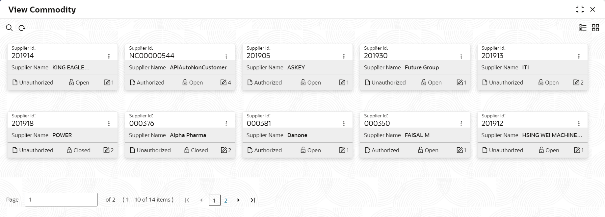
Task: Go to page 2 of results
Action: [x=226, y=200]
